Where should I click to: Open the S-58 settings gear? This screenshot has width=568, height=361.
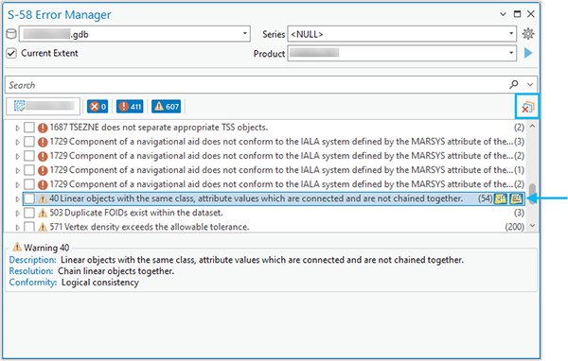pos(528,34)
